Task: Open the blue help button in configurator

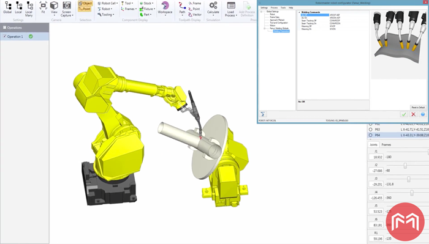Action: pyautogui.click(x=423, y=114)
